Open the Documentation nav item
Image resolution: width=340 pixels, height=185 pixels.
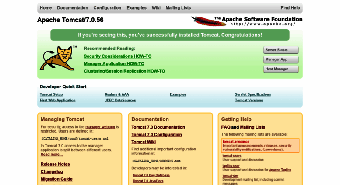(73, 8)
